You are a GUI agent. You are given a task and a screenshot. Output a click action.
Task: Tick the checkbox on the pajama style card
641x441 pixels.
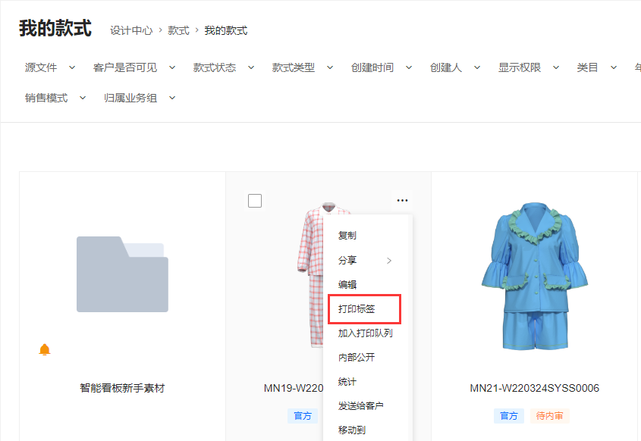[x=255, y=201]
